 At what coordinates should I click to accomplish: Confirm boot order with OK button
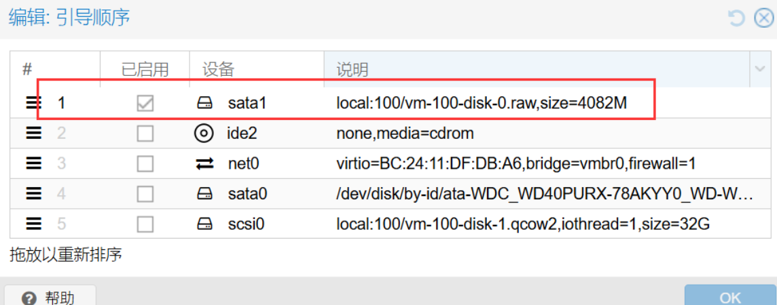tap(730, 297)
